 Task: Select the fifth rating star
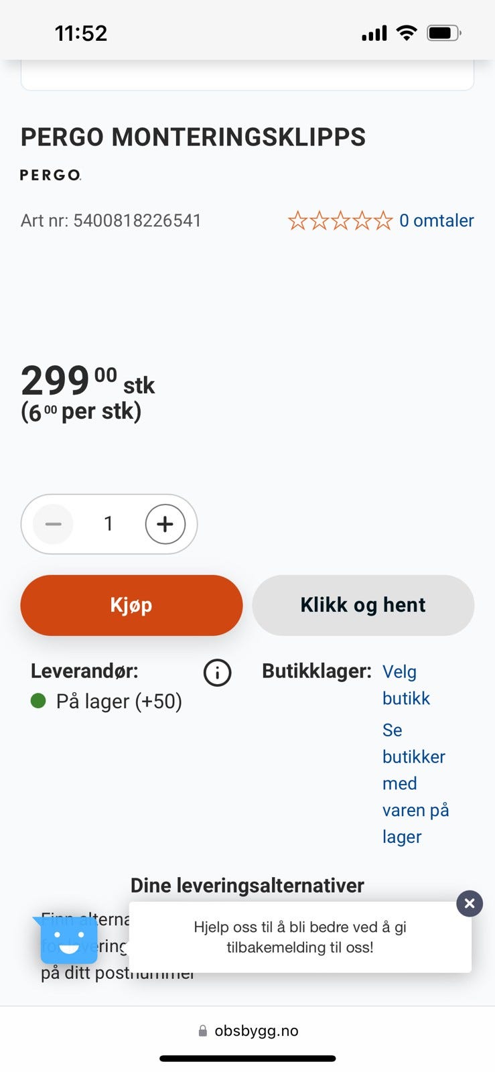(x=383, y=220)
